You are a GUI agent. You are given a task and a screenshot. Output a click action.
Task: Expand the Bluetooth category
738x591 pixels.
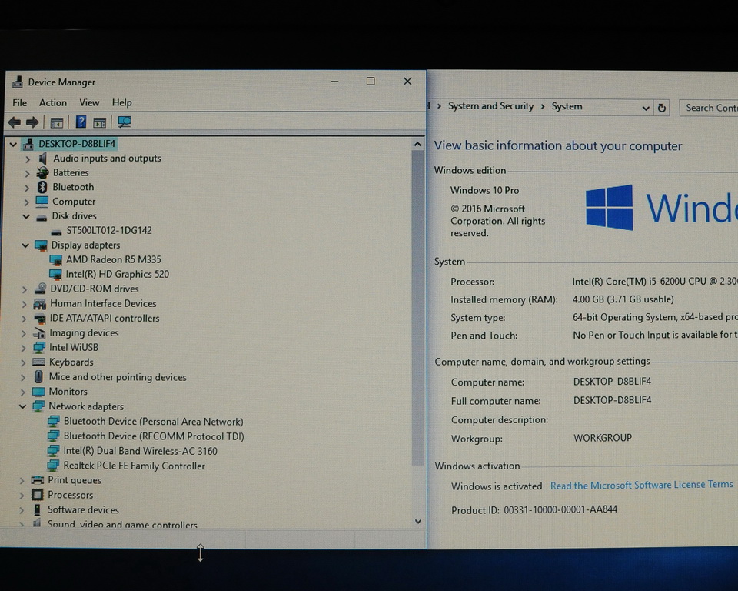[x=27, y=188]
